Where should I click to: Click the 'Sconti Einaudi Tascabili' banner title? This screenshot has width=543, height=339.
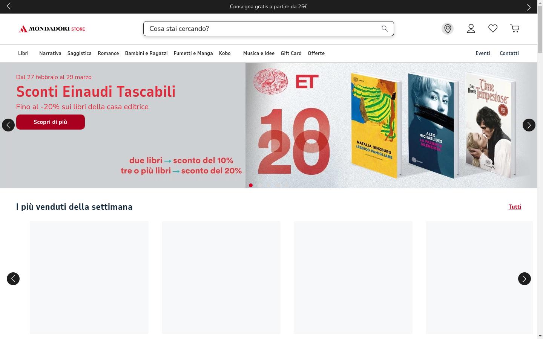[x=96, y=92]
